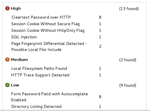Image resolution: width=150 pixels, height=111 pixels.
Task: Open Directory Listing Detected finding
Action: point(36,106)
